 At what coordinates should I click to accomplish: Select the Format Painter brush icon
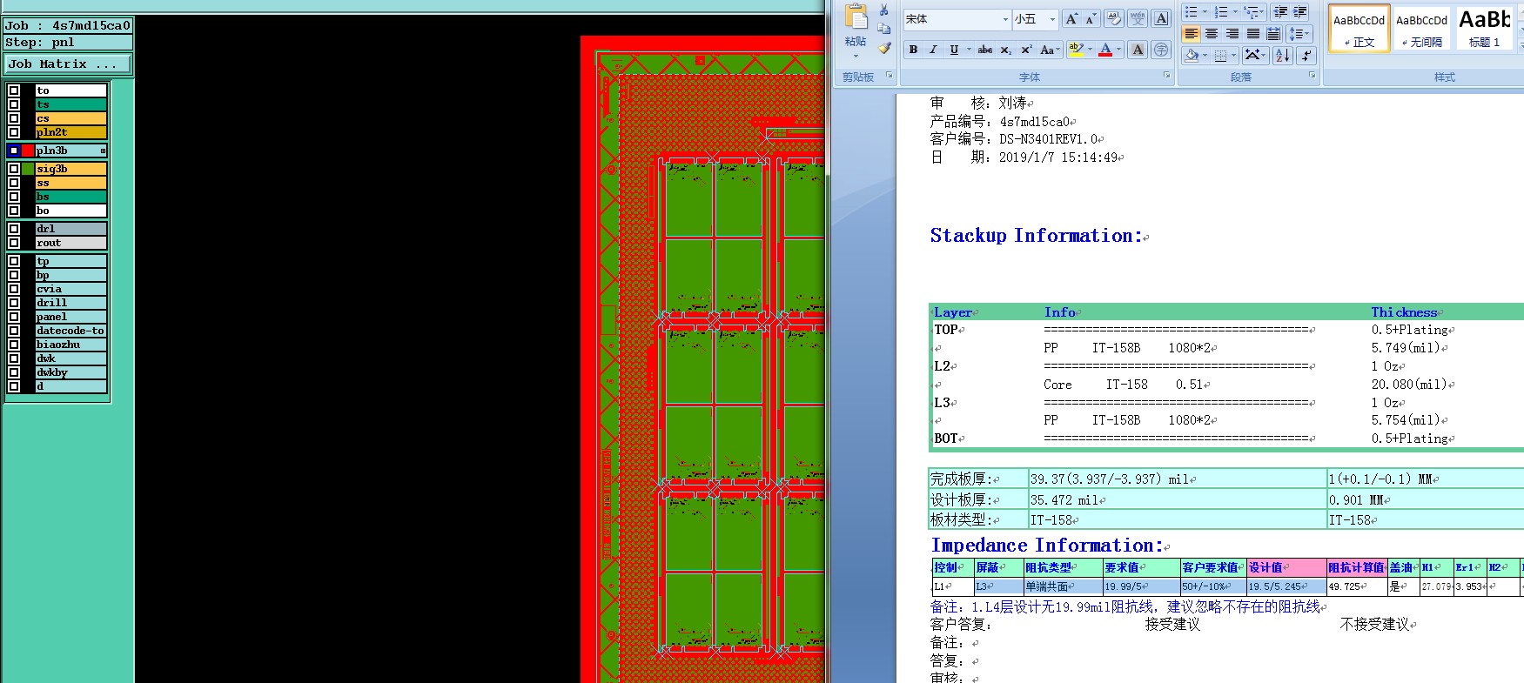click(x=884, y=49)
